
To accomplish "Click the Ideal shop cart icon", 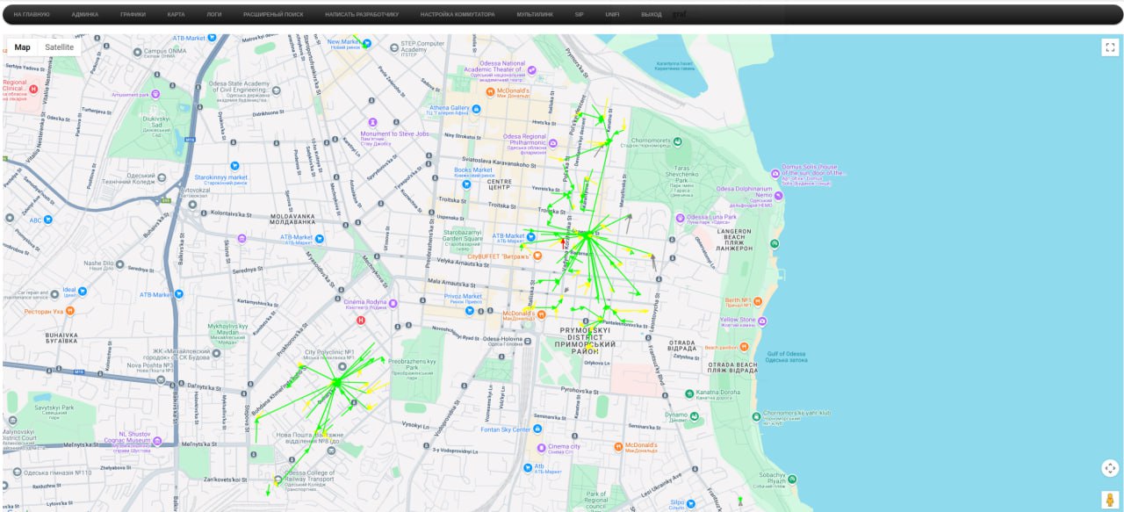I will [83, 291].
